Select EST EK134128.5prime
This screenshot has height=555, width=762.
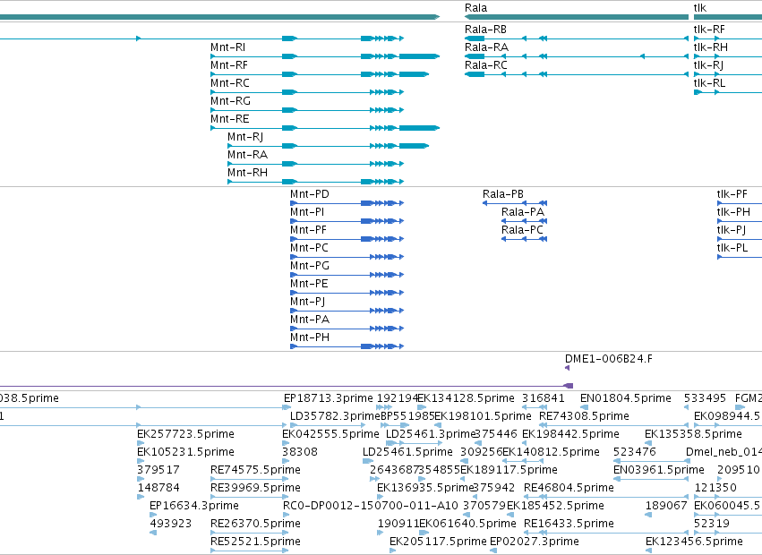click(466, 398)
